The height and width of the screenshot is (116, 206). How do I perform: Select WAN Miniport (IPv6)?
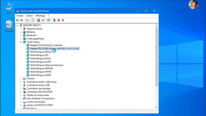pos(40,59)
